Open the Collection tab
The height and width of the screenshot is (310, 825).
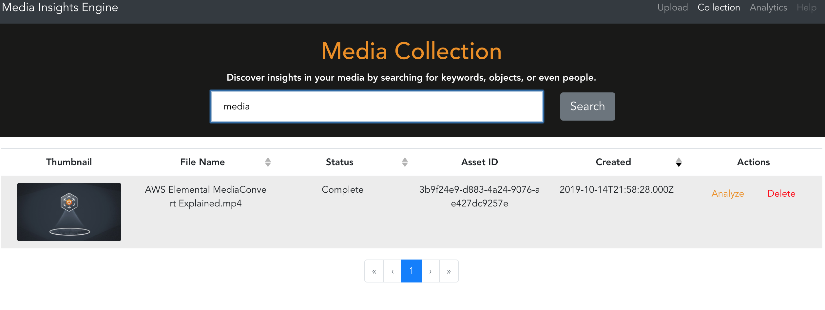pyautogui.click(x=719, y=8)
